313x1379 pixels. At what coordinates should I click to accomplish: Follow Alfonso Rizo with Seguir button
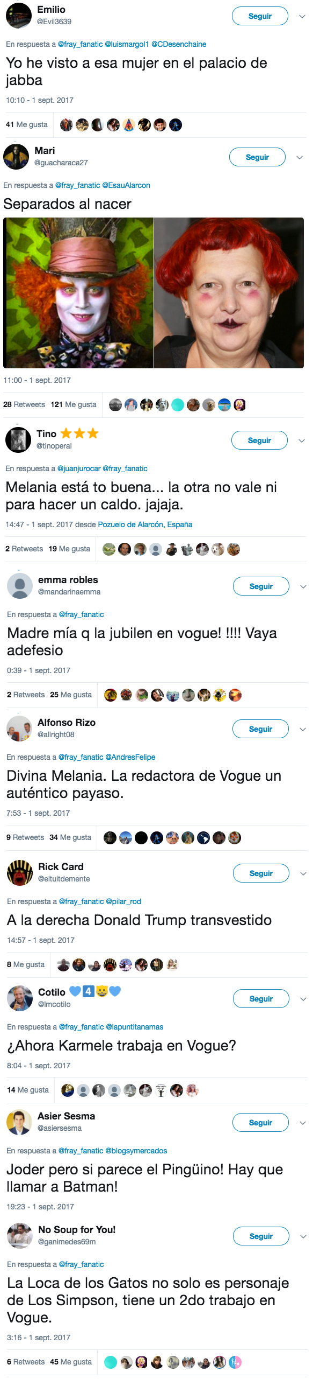tap(260, 729)
